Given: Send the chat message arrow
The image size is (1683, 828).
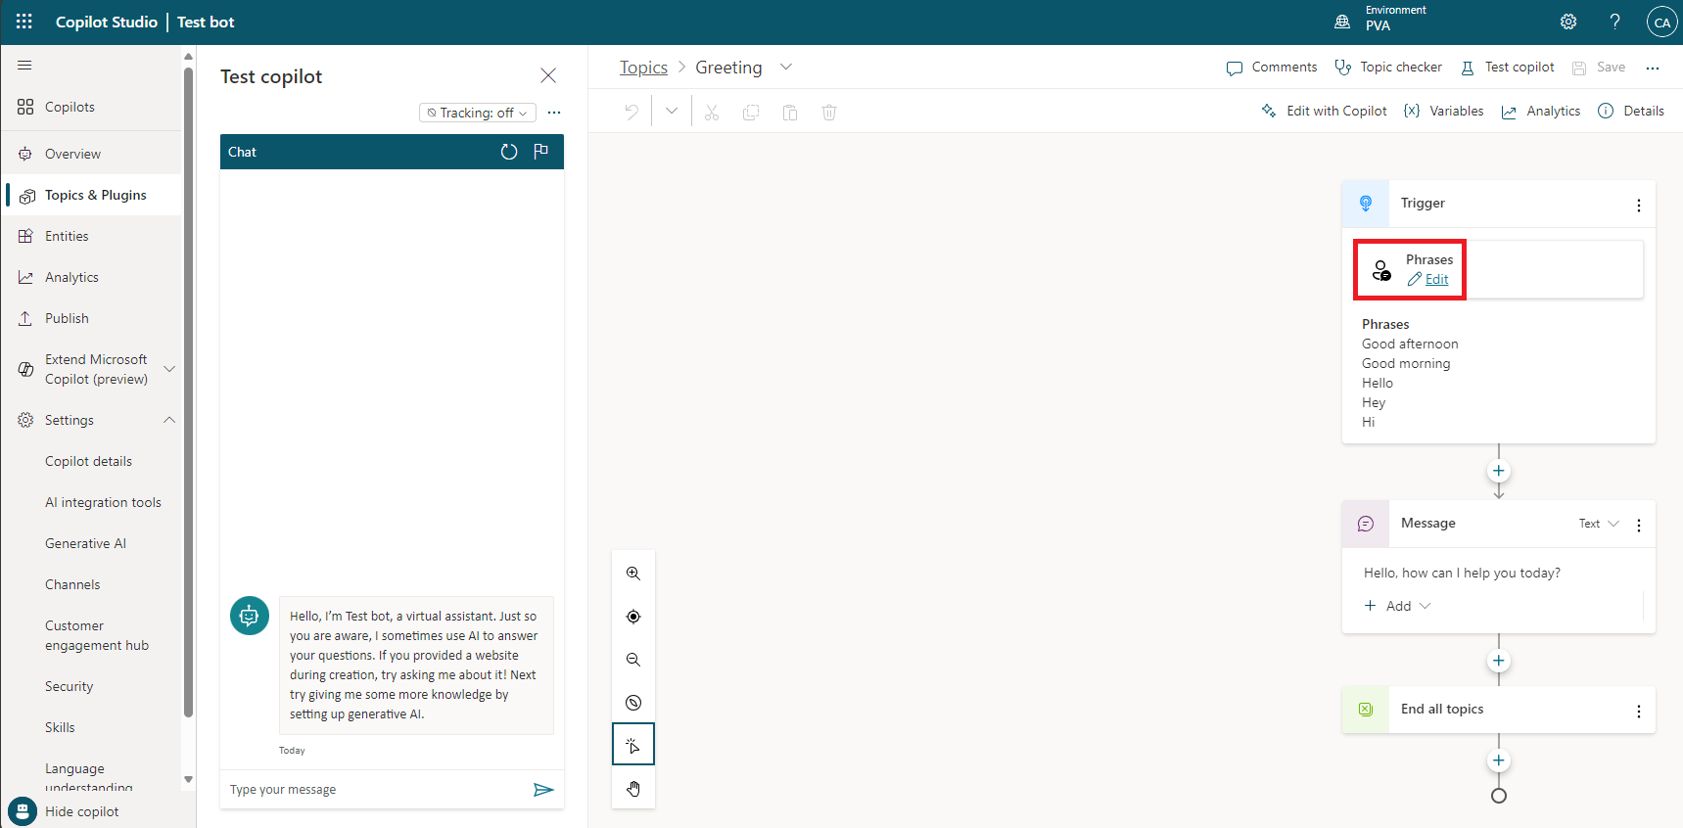Looking at the screenshot, I should pos(543,790).
